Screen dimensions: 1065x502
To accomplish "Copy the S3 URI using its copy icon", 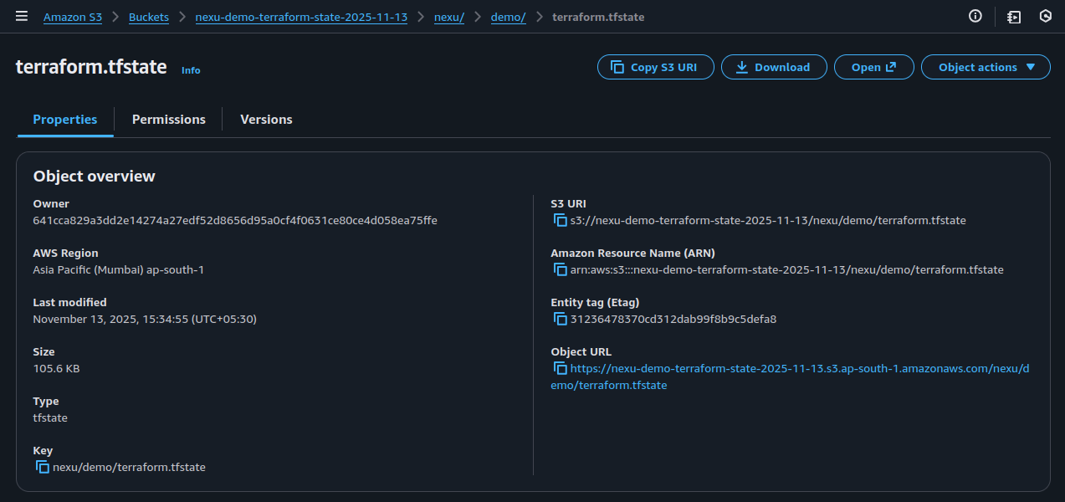I will (560, 219).
